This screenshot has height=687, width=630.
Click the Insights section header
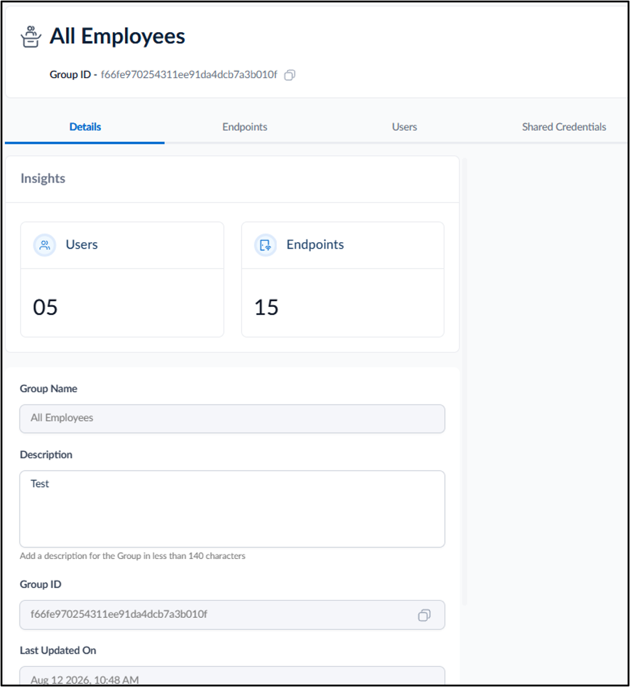pyautogui.click(x=43, y=179)
